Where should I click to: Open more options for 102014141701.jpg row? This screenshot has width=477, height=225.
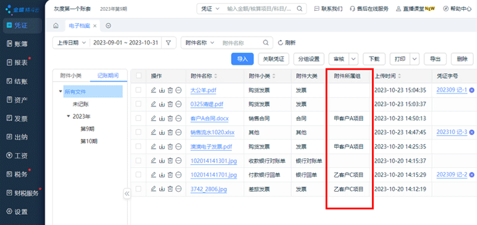click(x=178, y=174)
